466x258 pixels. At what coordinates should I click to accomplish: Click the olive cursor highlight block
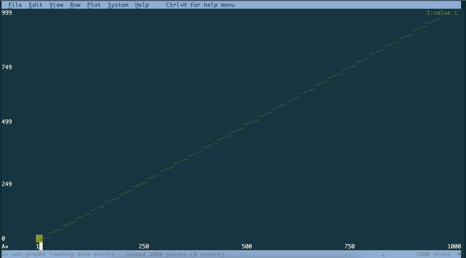pos(39,239)
